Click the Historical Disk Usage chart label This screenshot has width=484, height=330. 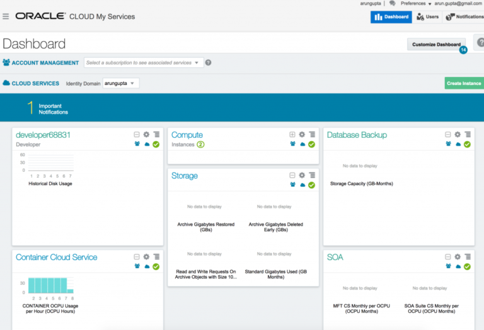tap(50, 183)
